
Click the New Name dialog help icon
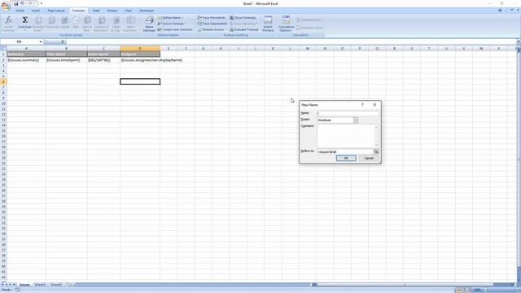[x=362, y=105]
